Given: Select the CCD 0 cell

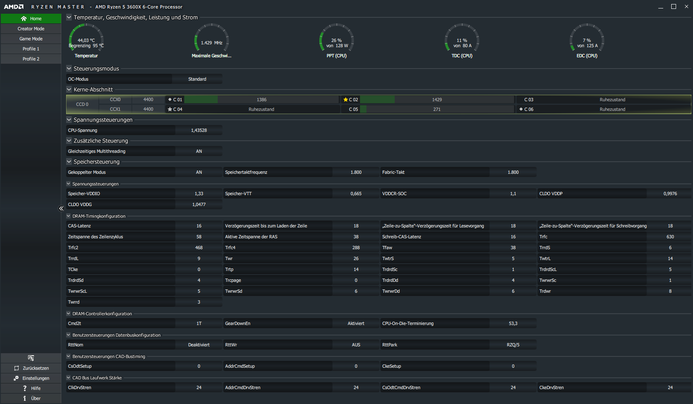Looking at the screenshot, I should coord(82,104).
